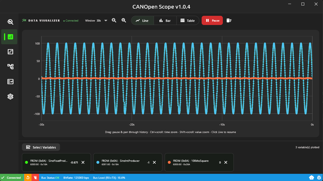Image resolution: width=323 pixels, height=181 pixels.
Task: Click the 'Bus Status:OK' text
Action: [50, 178]
